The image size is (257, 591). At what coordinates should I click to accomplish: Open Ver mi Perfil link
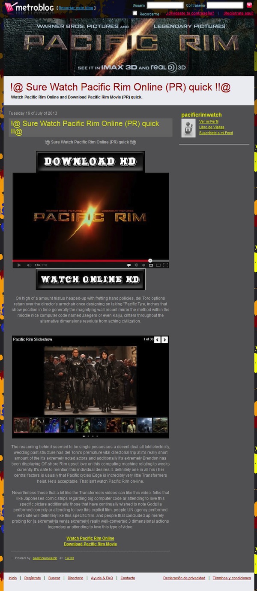[x=209, y=122]
